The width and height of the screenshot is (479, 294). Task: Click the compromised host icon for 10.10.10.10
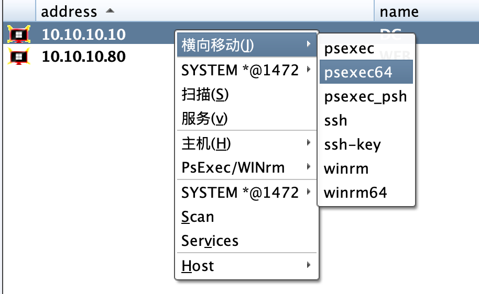tap(19, 35)
